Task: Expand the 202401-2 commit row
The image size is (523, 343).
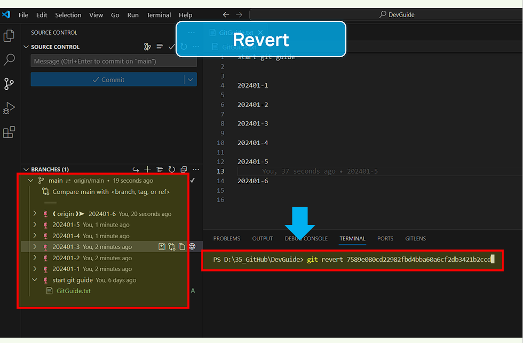Action: (35, 258)
